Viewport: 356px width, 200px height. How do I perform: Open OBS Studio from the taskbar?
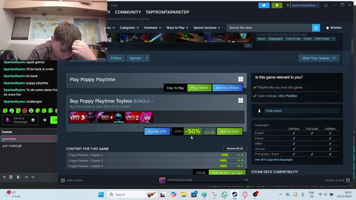click(x=255, y=195)
